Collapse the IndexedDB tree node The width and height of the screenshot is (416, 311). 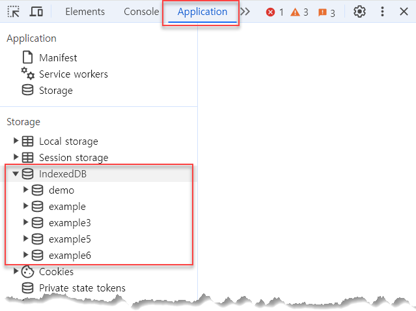(16, 173)
